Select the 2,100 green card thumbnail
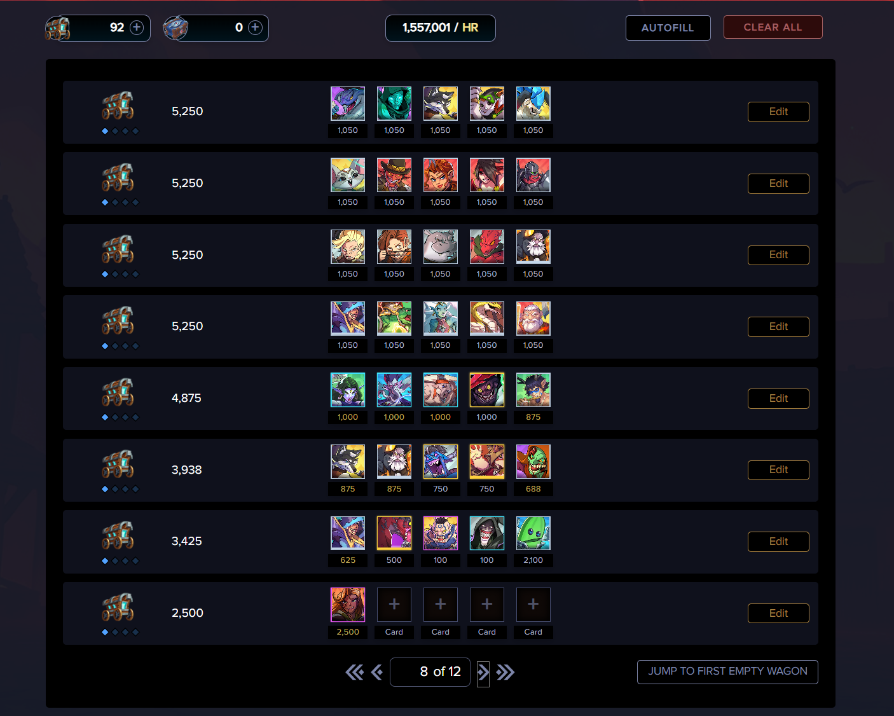894x716 pixels. click(x=533, y=533)
